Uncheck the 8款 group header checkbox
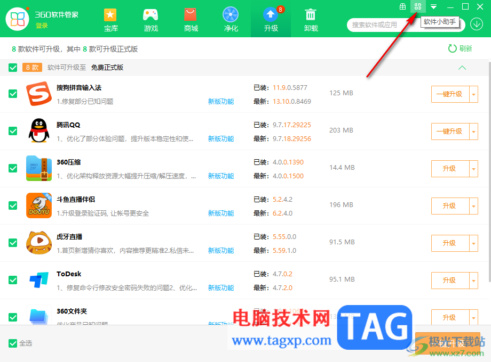 tap(13, 68)
